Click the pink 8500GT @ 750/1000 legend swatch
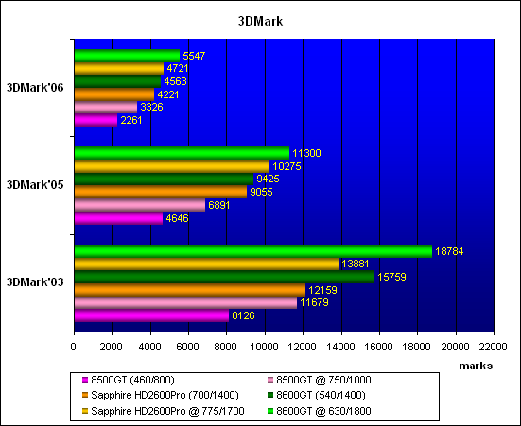The height and width of the screenshot is (426, 521). pyautogui.click(x=270, y=380)
